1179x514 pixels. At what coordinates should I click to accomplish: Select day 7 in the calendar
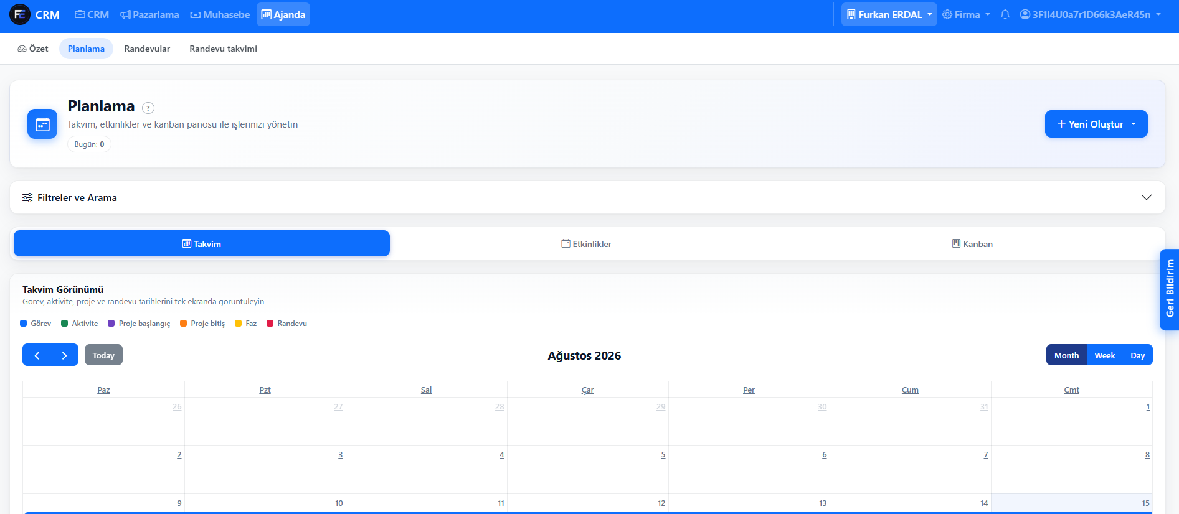[986, 455]
